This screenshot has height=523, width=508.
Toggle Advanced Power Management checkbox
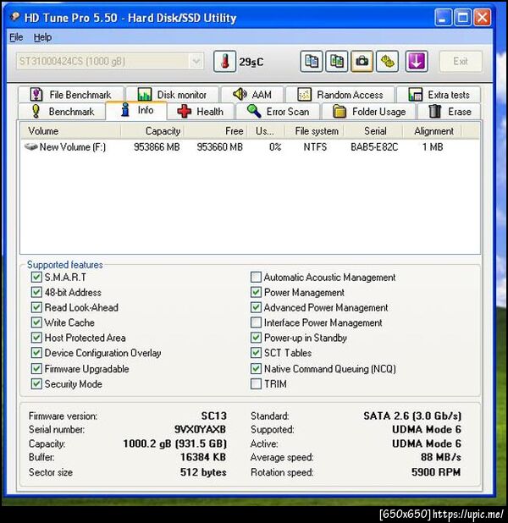[256, 307]
